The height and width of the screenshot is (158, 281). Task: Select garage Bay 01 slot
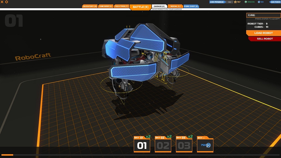[142, 144]
